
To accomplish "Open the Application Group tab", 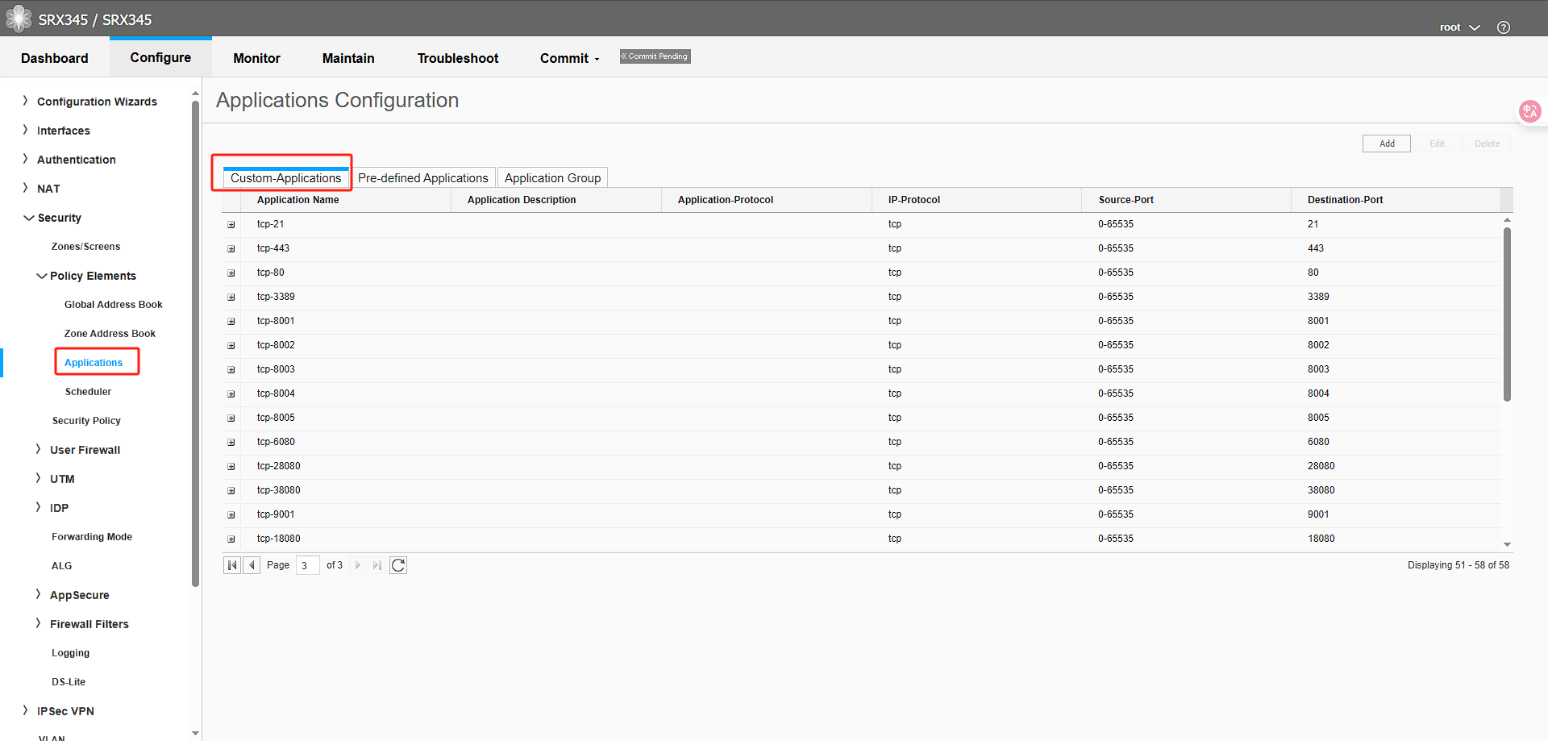I will (551, 177).
